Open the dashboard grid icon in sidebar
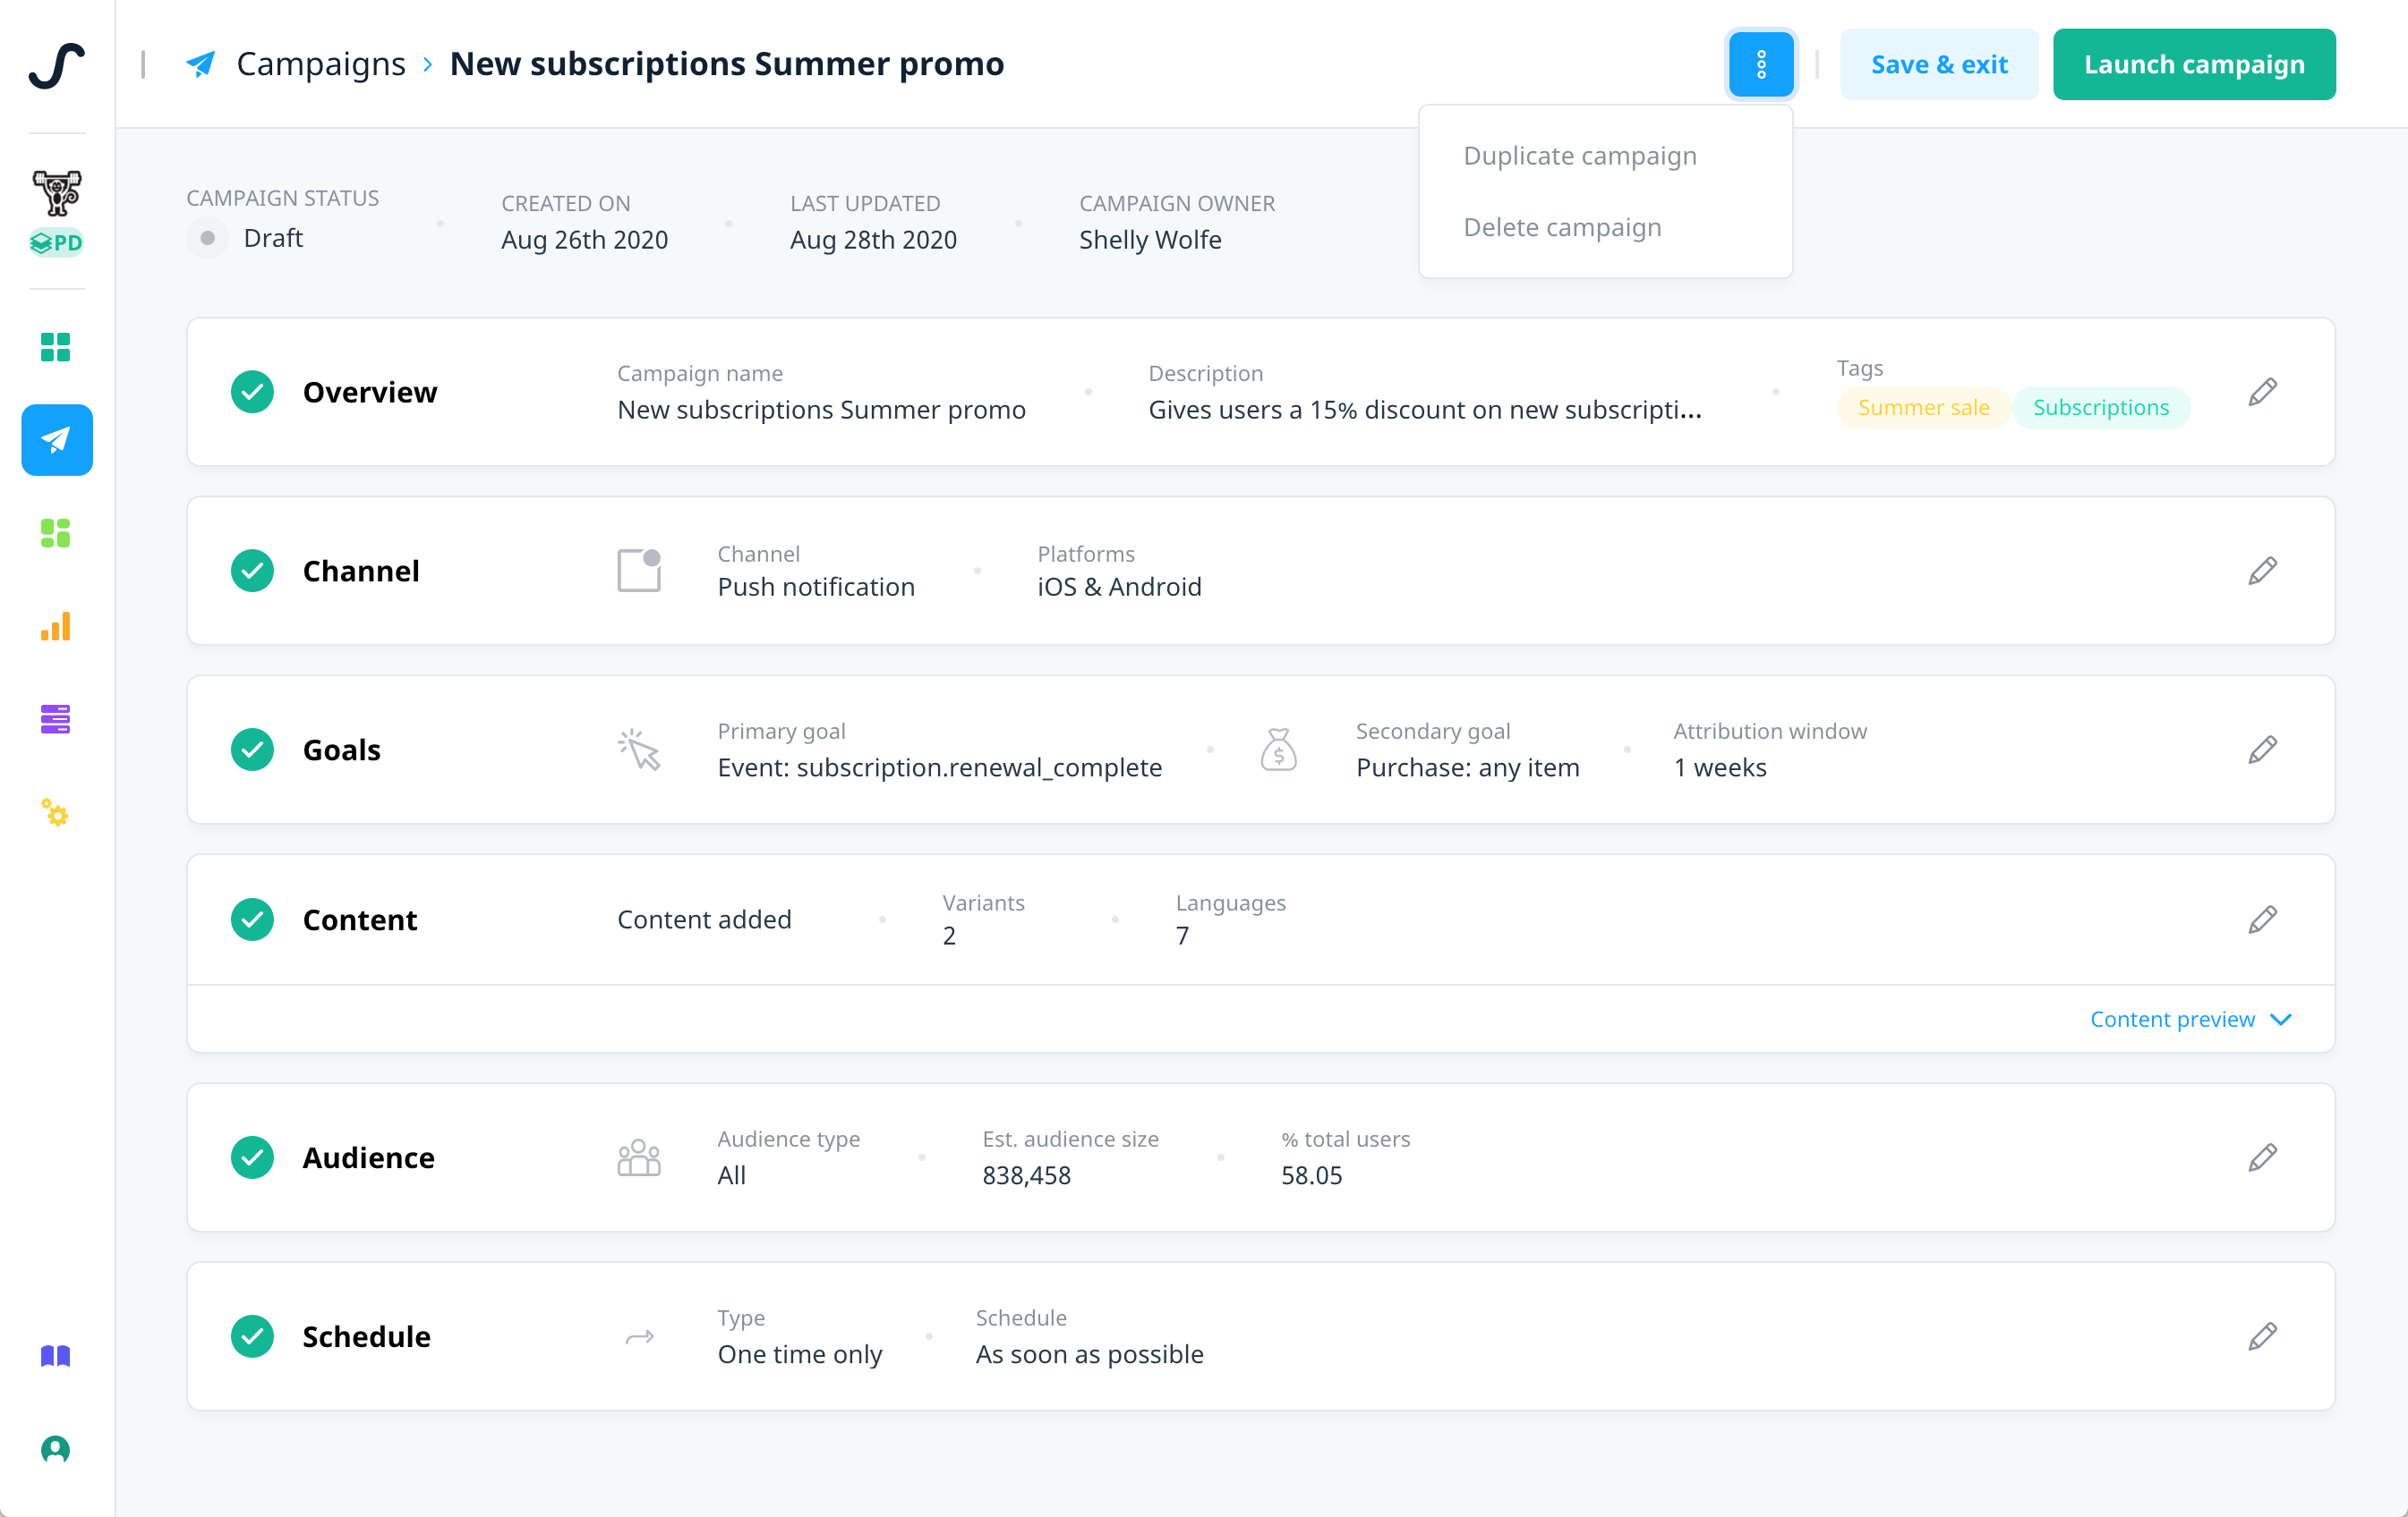Screen dimensions: 2408x1517 pyautogui.click(x=56, y=347)
